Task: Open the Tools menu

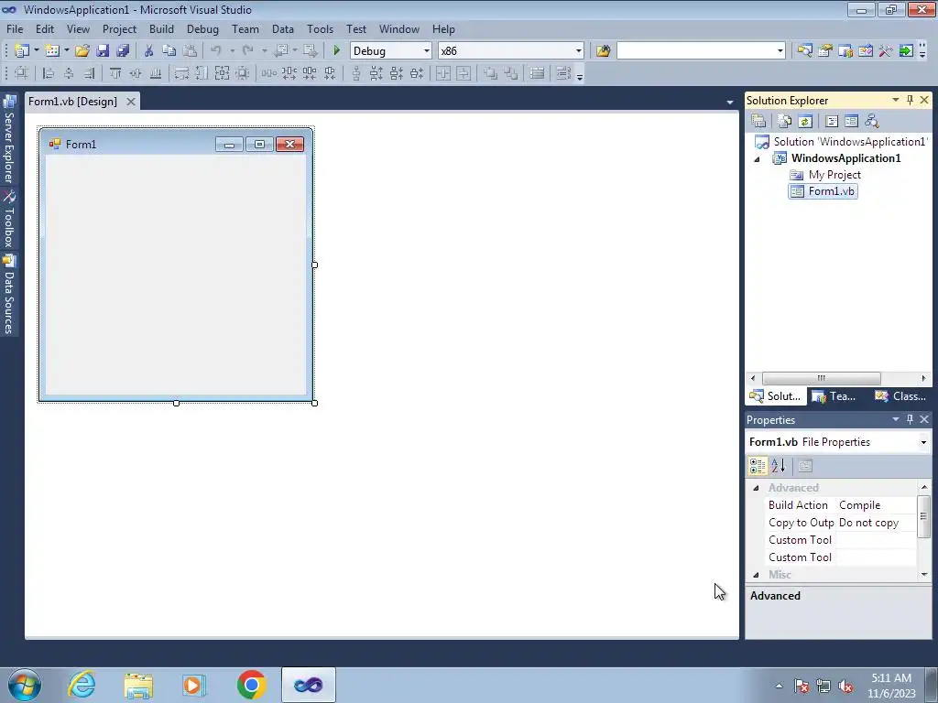Action: click(320, 28)
